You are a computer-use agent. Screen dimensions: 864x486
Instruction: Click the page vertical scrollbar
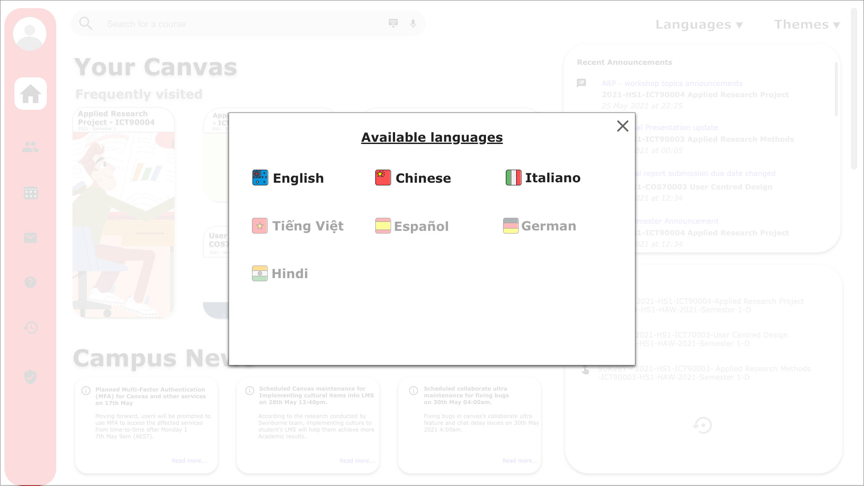tap(854, 89)
